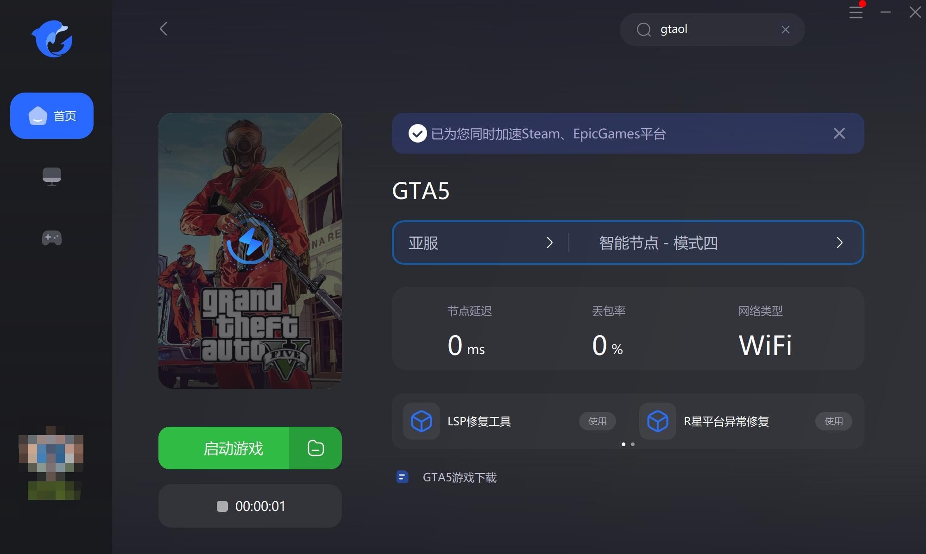The height and width of the screenshot is (554, 926).
Task: Click the LSP修复工具 cube icon
Action: 421,421
